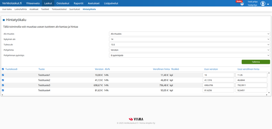Uncheck the Testituote3 row checkbox

point(3,85)
